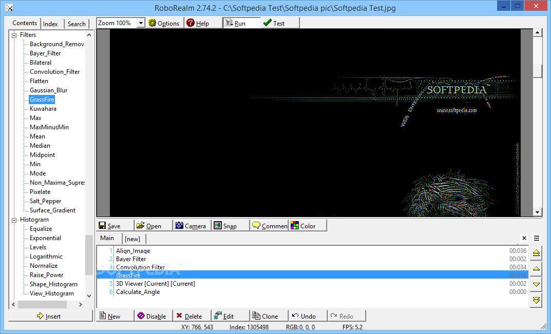
Task: Select Bayer_Filter in the tree
Action: point(45,53)
